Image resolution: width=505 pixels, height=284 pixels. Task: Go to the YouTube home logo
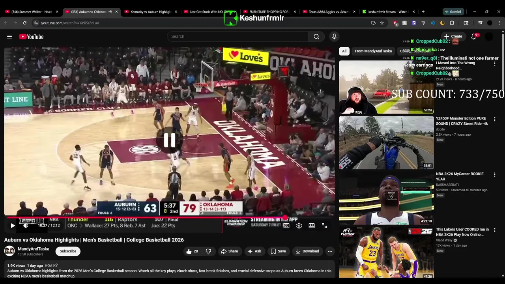[x=31, y=37]
